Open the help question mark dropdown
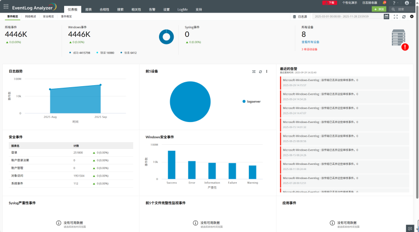 click(x=395, y=3)
